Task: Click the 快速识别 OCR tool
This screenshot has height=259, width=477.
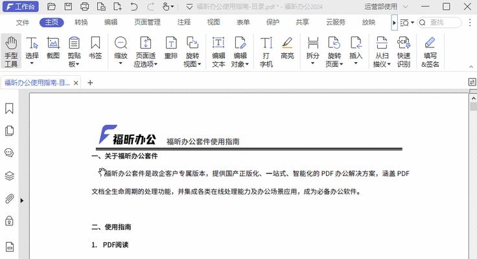Action: pyautogui.click(x=404, y=51)
